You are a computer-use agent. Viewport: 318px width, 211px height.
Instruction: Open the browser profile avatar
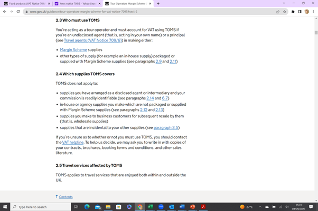pos(306,12)
